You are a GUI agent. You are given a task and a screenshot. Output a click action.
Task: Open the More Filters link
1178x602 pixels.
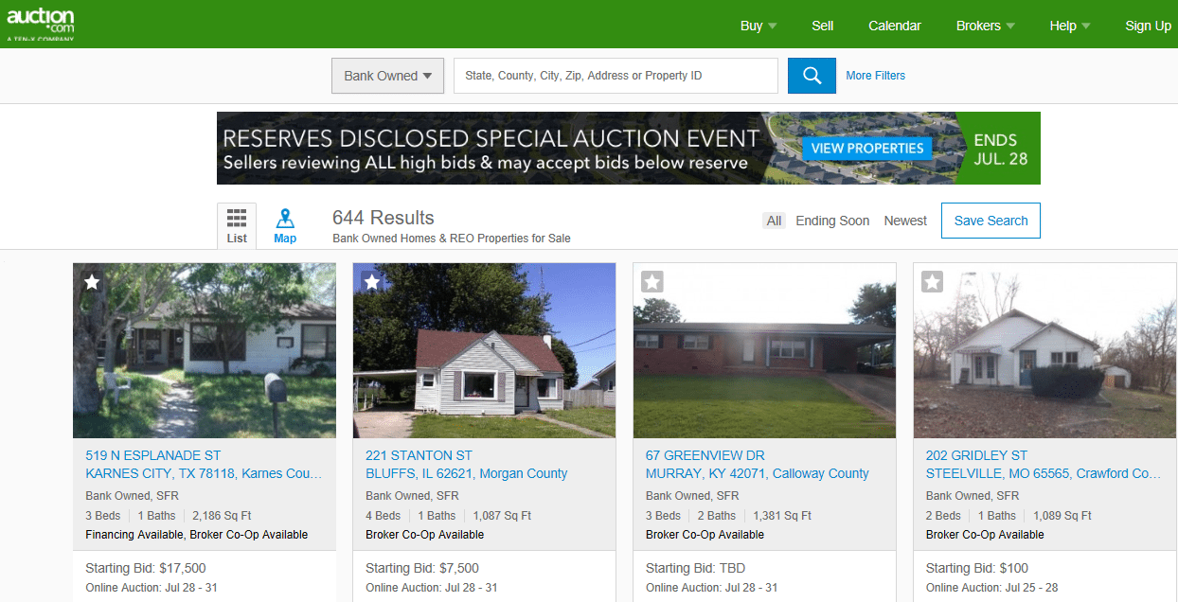tap(875, 76)
